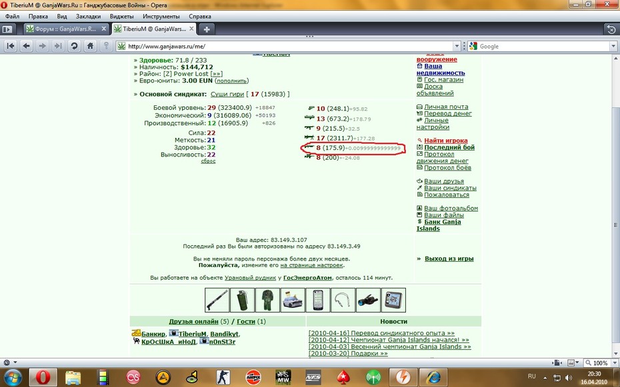Open Протокол боёв link
This screenshot has width=620, height=387.
[447, 168]
